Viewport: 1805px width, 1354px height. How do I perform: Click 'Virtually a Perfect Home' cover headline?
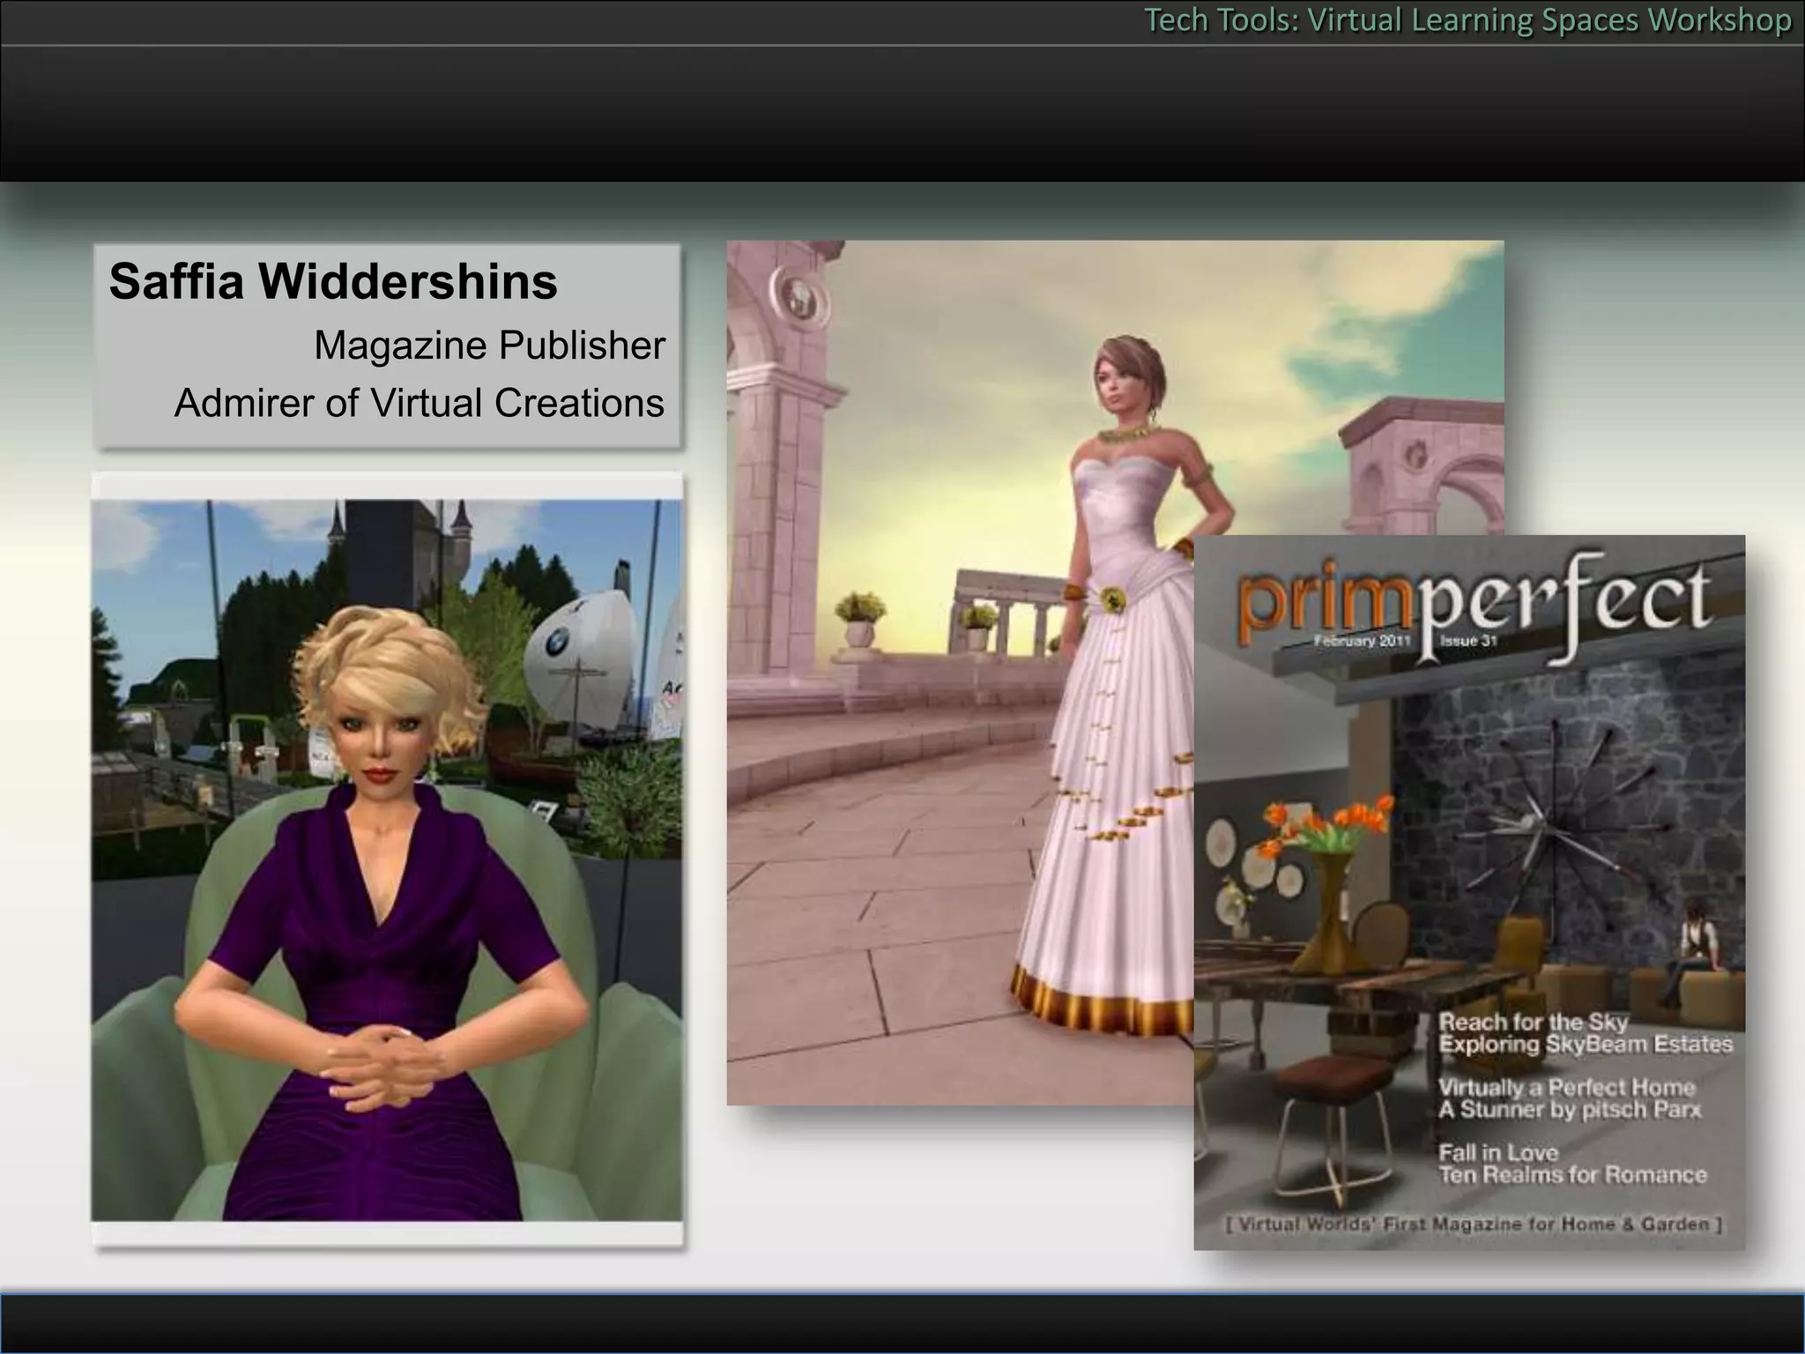tap(1567, 1087)
